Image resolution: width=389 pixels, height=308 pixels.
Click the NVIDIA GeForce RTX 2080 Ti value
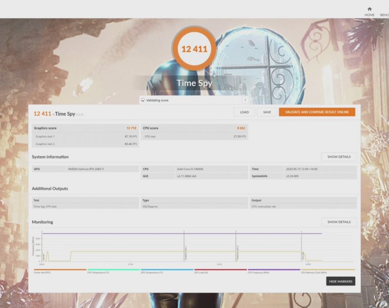(x=86, y=169)
